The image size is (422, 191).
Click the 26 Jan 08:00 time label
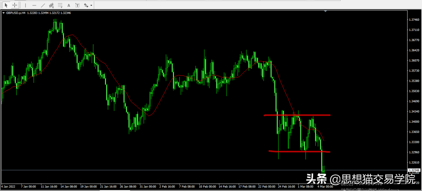click(129, 186)
